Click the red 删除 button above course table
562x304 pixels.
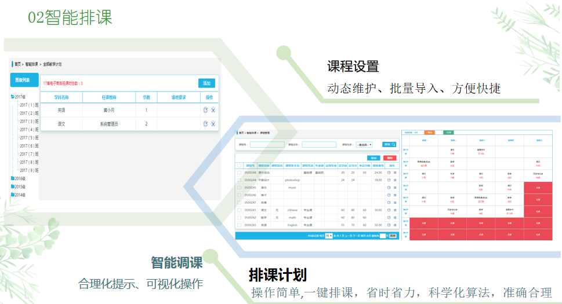click(x=389, y=158)
